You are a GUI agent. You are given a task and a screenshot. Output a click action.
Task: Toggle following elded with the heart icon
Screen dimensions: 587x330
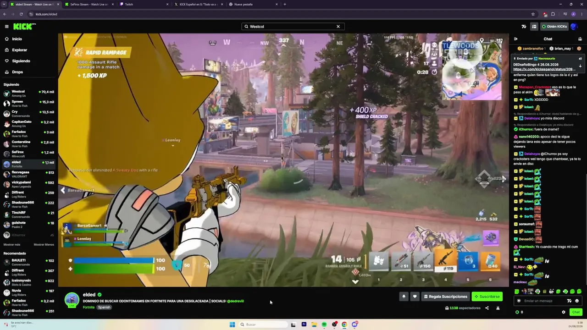pyautogui.click(x=415, y=297)
